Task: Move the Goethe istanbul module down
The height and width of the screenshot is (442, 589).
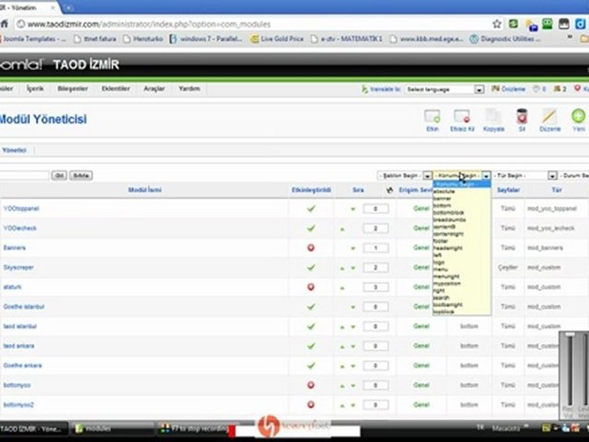Action: (353, 307)
